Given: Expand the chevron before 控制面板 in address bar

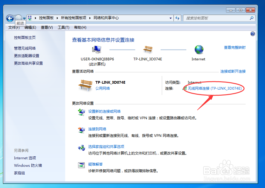Looking at the screenshot, I should [x=36, y=18].
